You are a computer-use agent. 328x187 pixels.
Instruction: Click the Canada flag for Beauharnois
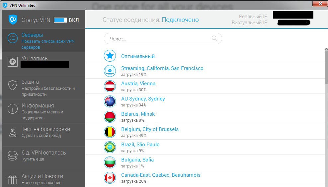110,178
